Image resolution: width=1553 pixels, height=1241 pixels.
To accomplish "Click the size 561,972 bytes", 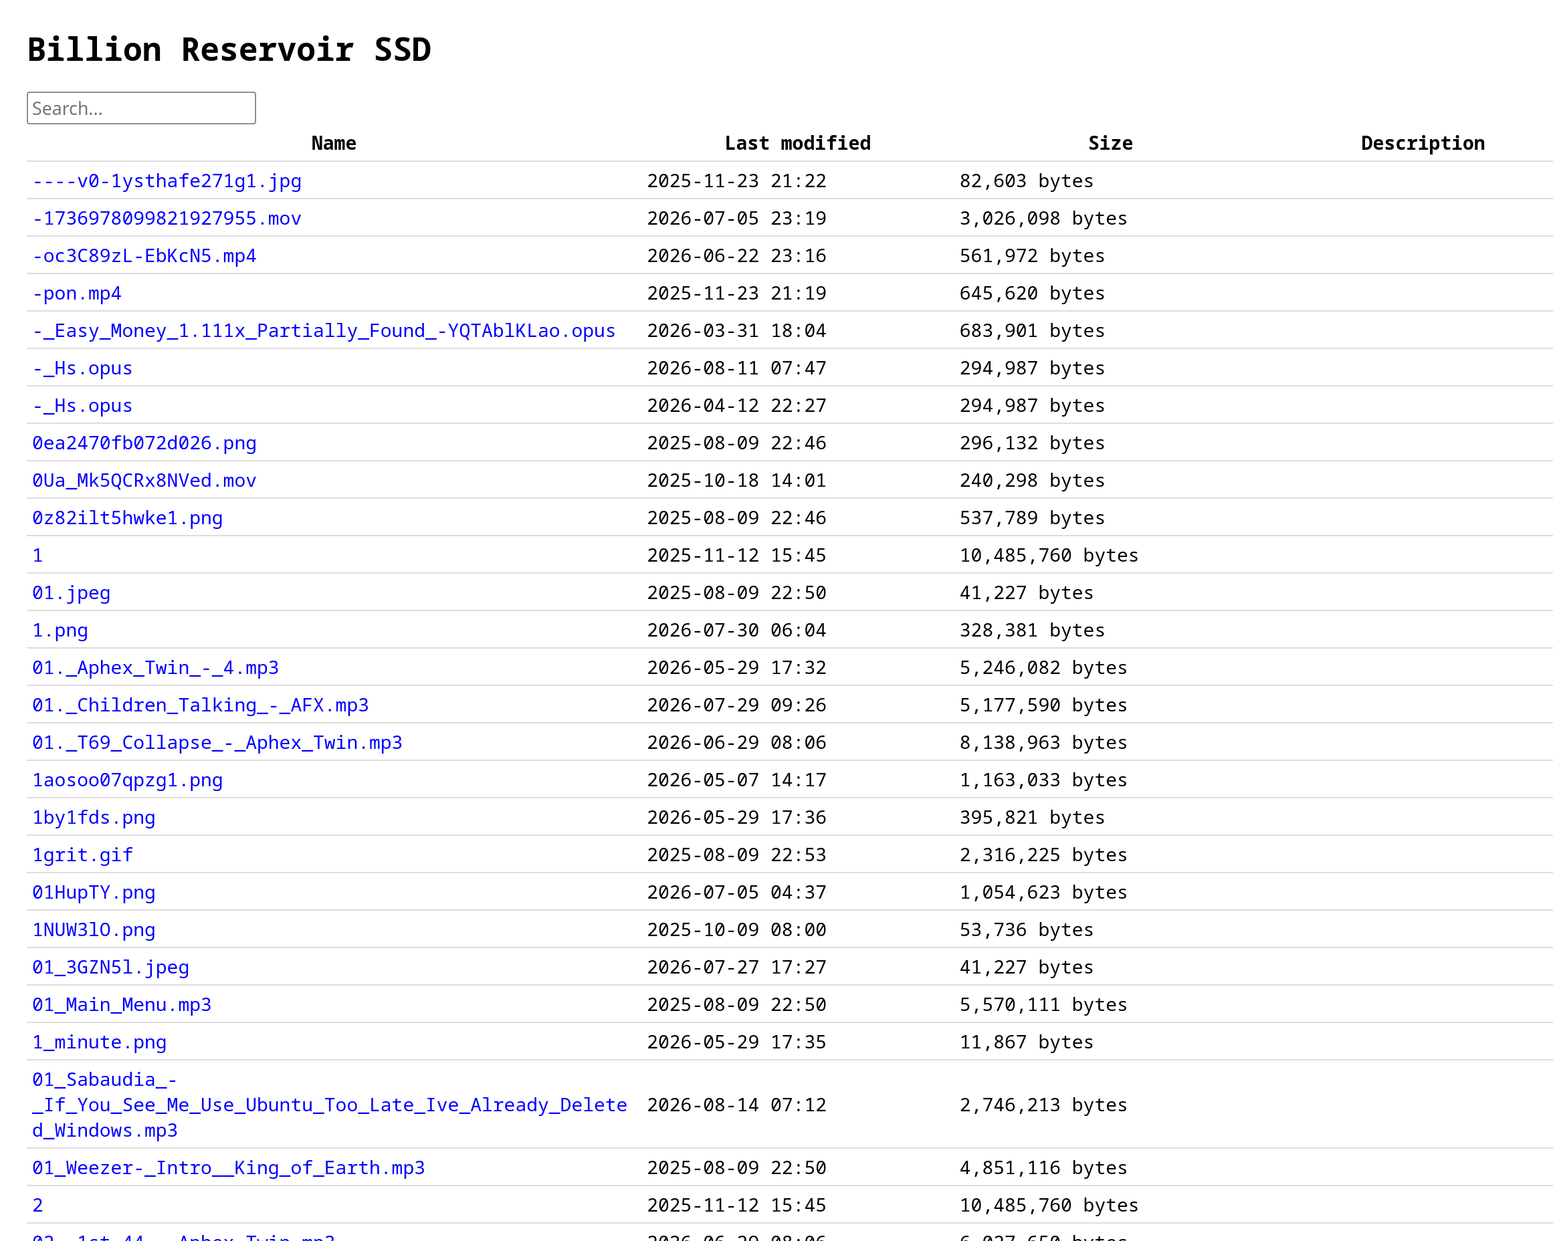I will coord(1031,255).
